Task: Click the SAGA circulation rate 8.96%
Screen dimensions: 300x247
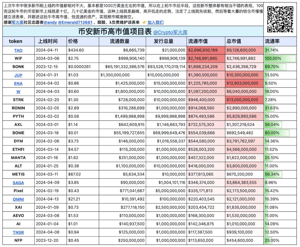Action: point(280,182)
